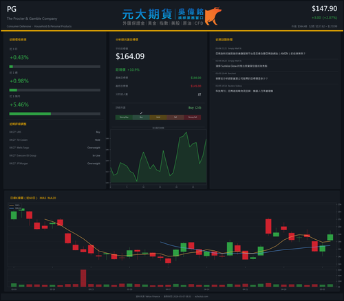The image size is (344, 301).
Task: Open the Reuters Videos news headline
Action: pyautogui.click(x=244, y=91)
